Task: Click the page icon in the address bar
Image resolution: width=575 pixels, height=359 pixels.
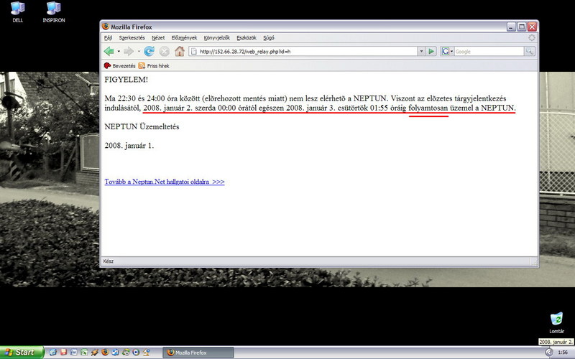Action: [193, 52]
